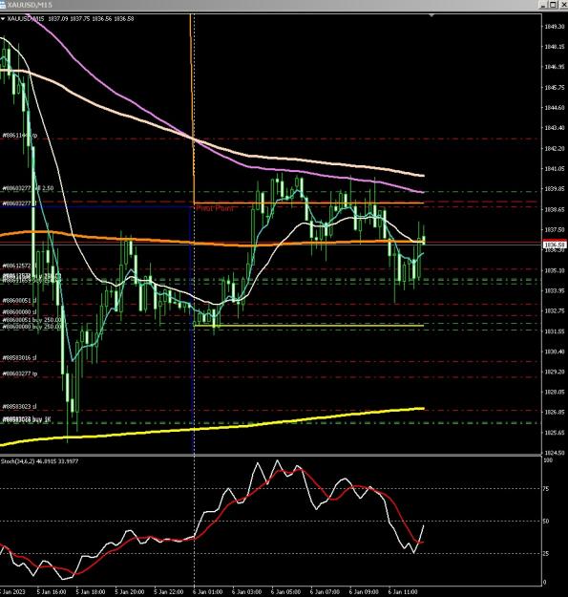Click the 5 Jan 18:00 time label
The height and width of the screenshot is (597, 568).
point(91,592)
